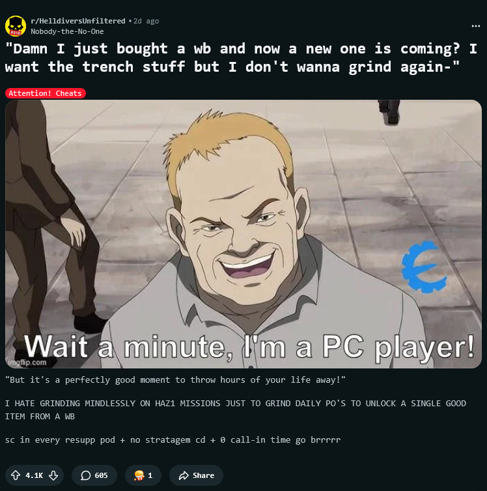
Task: Click the 2d ago timestamp
Action: click(x=146, y=21)
